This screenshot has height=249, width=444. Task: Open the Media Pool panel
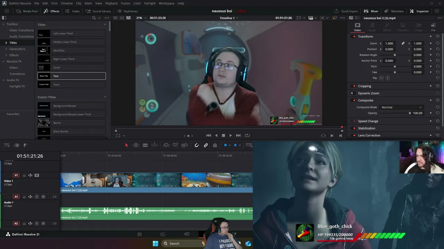pos(26,11)
